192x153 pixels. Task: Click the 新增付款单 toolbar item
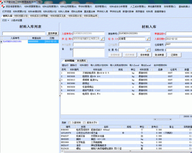coord(128,12)
